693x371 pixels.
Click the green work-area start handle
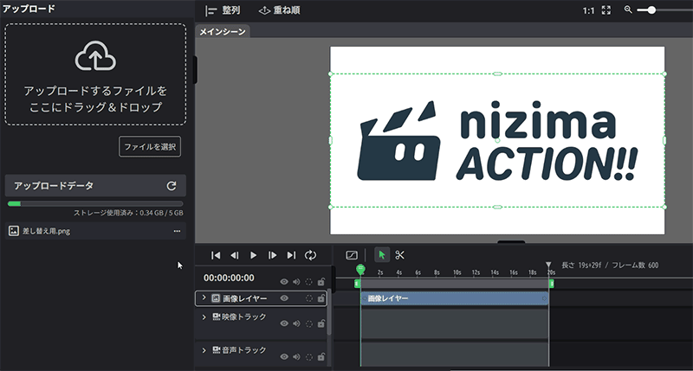click(357, 284)
